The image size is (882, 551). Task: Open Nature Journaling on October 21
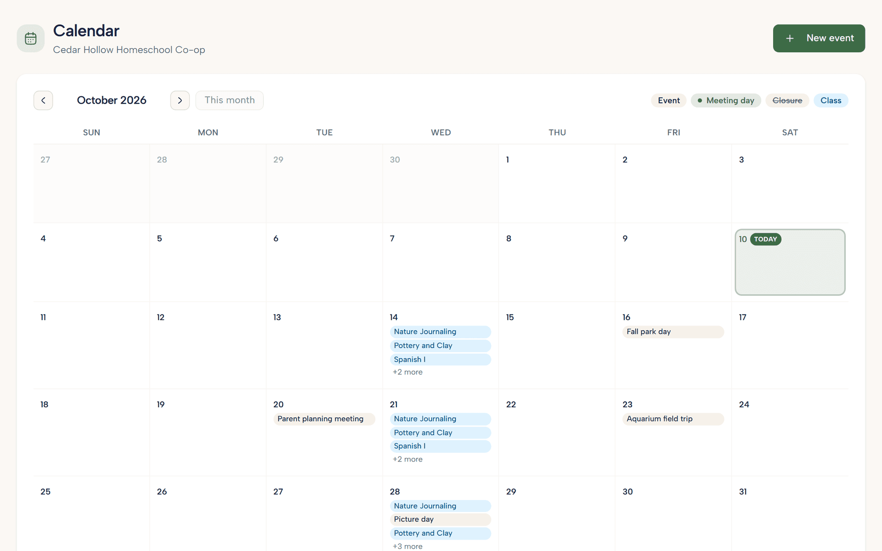440,419
